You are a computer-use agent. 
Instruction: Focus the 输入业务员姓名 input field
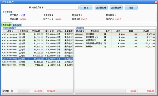click(62, 8)
